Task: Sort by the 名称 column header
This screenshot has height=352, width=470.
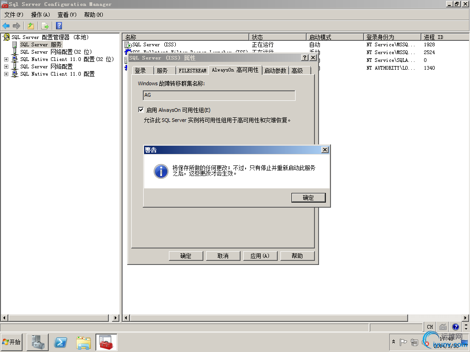Action: click(x=186, y=37)
